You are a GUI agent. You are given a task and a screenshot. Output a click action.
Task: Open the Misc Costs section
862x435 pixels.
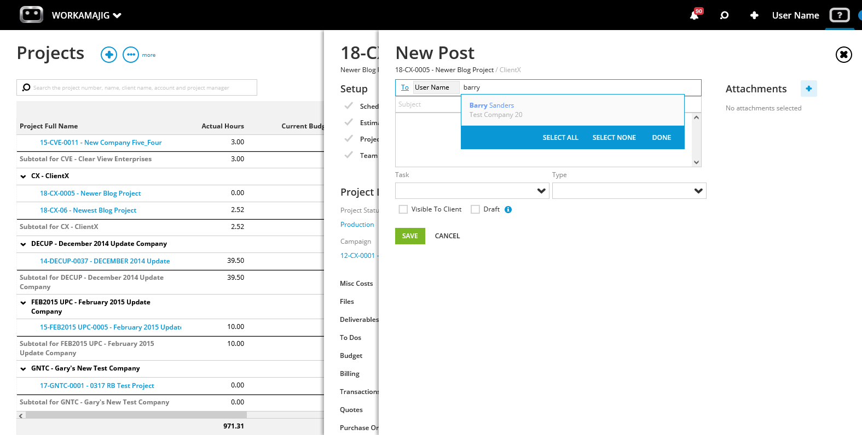point(356,284)
